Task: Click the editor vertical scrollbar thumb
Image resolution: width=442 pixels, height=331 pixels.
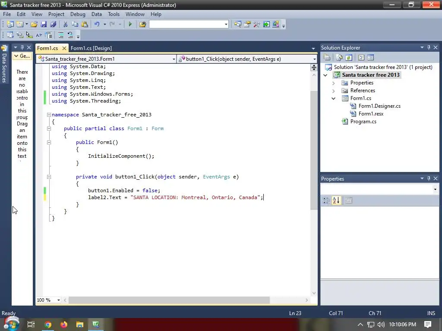Action: [x=314, y=150]
